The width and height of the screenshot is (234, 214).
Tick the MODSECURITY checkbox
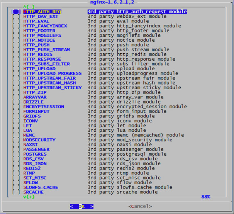pos(16,140)
